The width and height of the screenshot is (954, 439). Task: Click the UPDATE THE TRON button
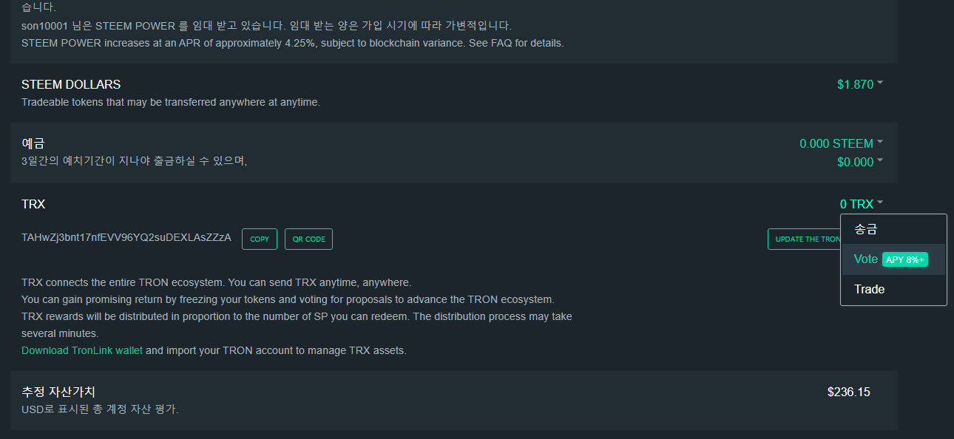coord(805,239)
